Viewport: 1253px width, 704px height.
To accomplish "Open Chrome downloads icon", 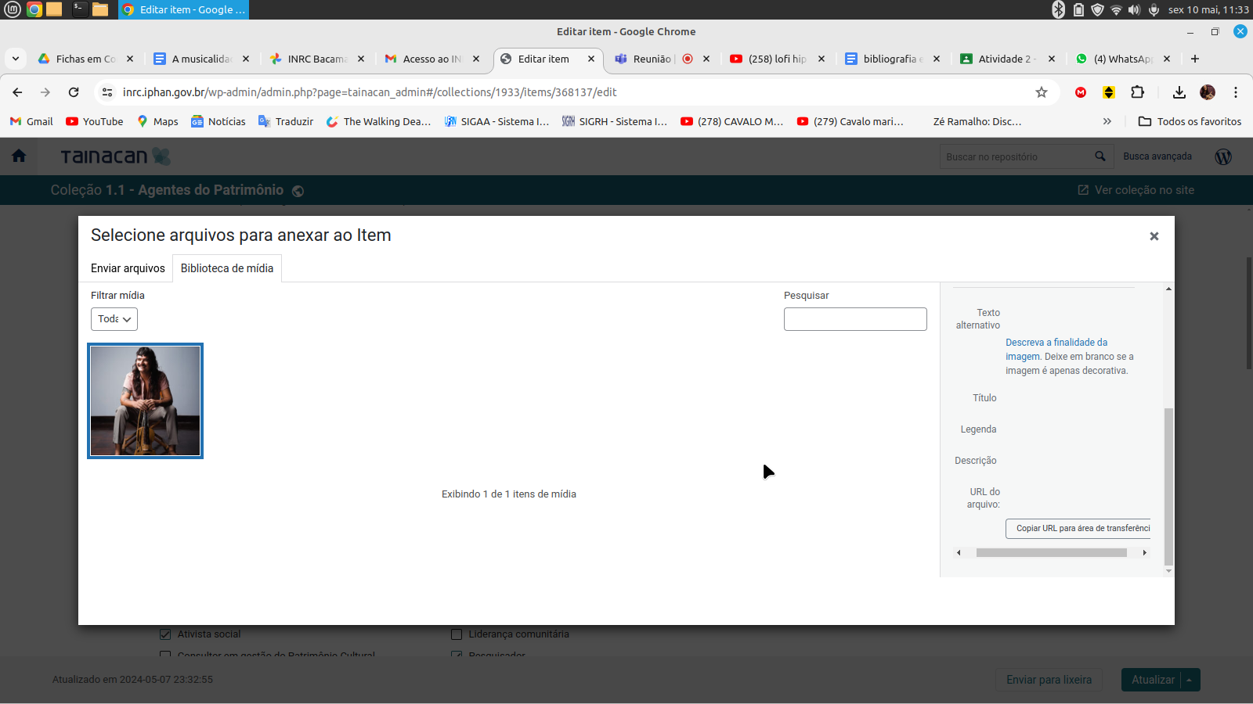I will [1179, 92].
